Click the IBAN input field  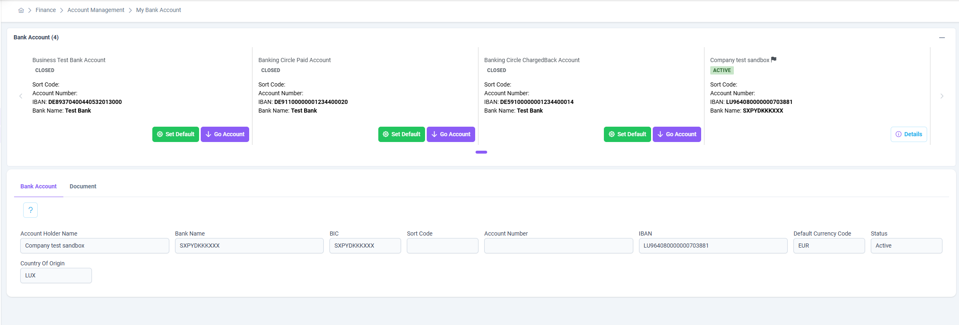click(x=713, y=246)
